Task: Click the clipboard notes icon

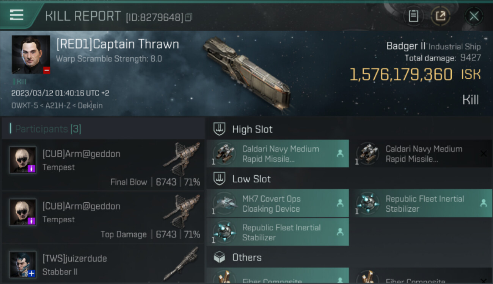Action: click(x=413, y=16)
